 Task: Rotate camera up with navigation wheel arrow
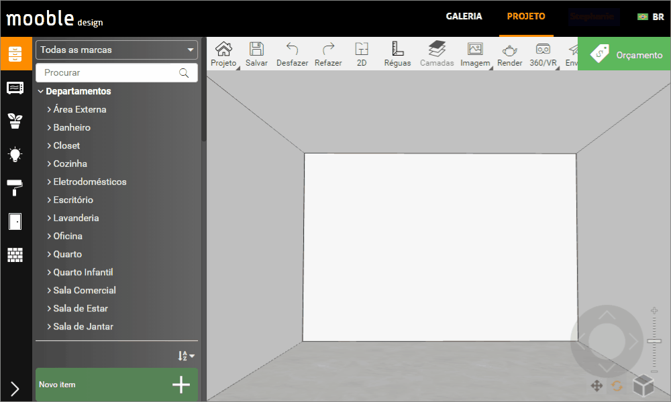[x=607, y=316]
